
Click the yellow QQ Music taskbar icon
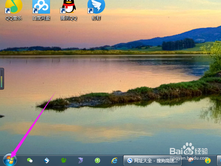click(208, 160)
